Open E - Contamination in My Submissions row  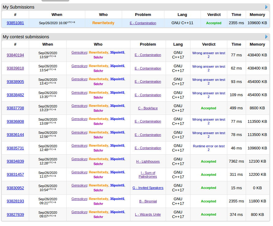pos(143,23)
